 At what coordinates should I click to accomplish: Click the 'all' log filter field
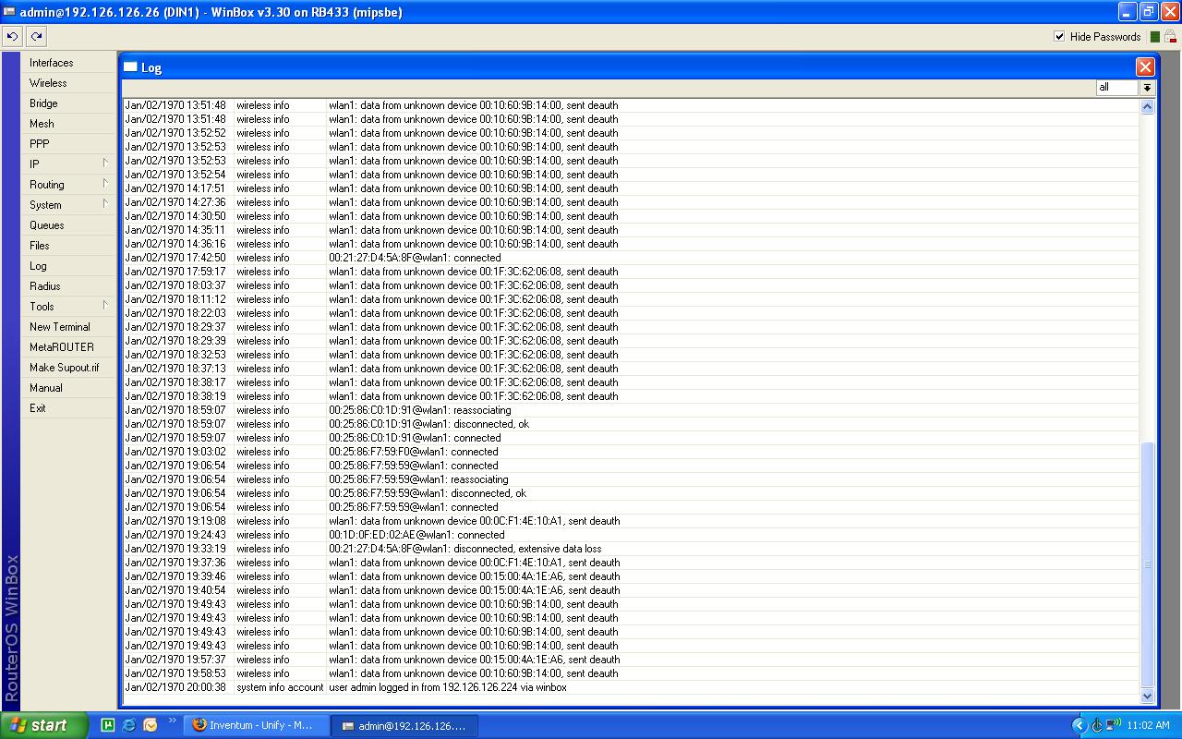click(x=1117, y=88)
